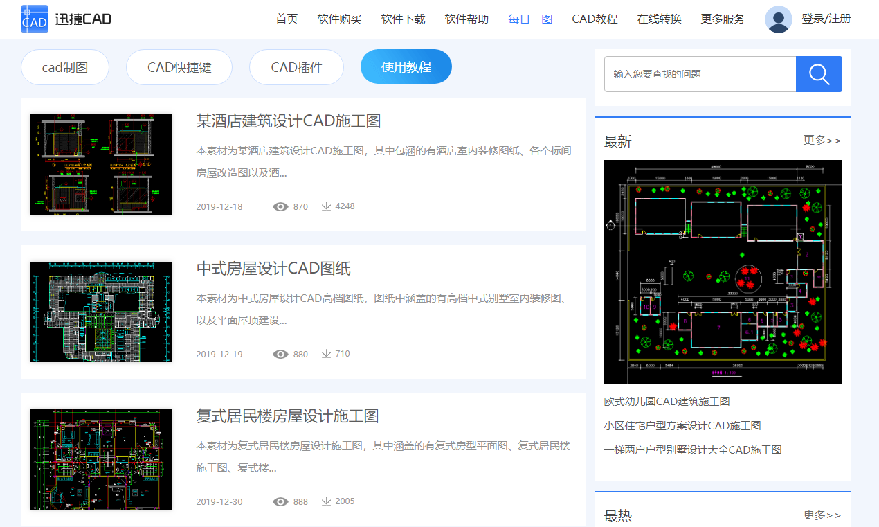Select 在线转换 from the navigation bar
This screenshot has width=879, height=527.
click(x=659, y=19)
